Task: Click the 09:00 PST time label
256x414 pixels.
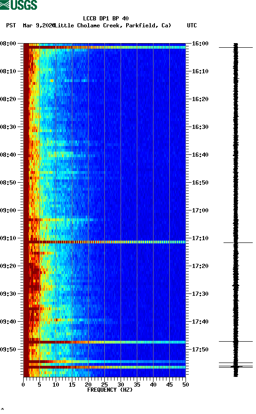Action: [x=8, y=210]
